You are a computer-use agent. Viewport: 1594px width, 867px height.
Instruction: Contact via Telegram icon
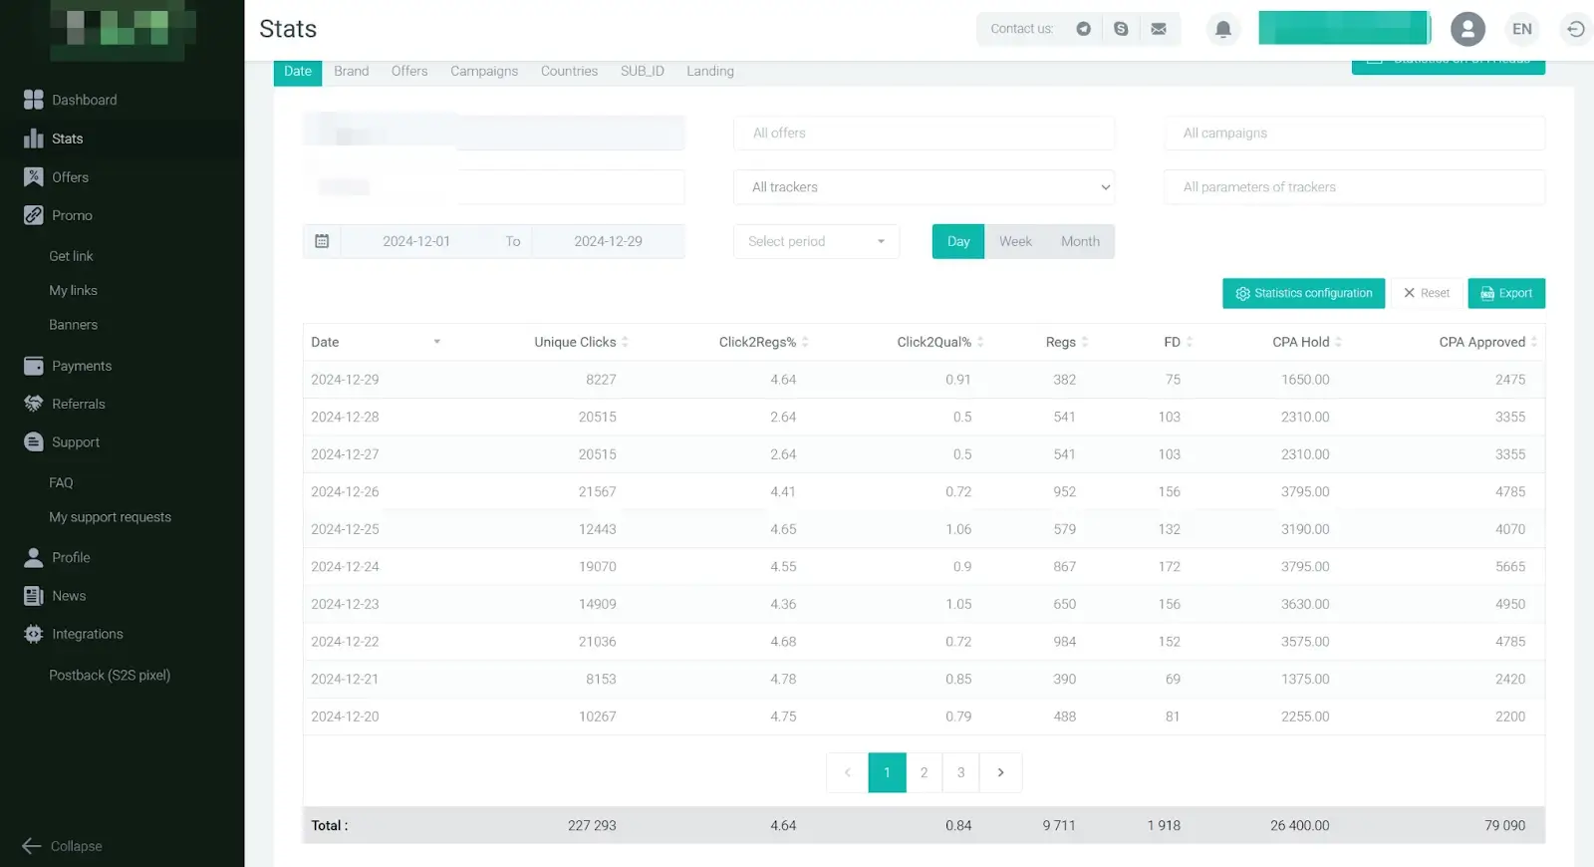pyautogui.click(x=1084, y=29)
